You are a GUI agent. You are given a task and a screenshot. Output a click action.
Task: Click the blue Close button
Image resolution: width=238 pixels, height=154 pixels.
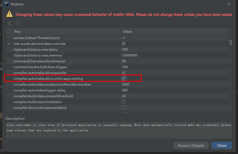[x=222, y=145]
